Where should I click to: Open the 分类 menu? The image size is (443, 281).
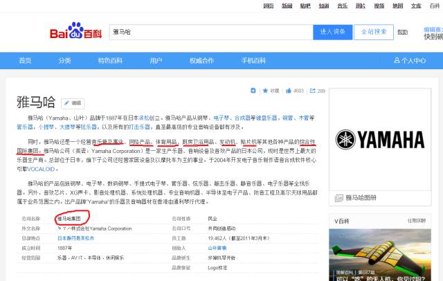point(64,60)
